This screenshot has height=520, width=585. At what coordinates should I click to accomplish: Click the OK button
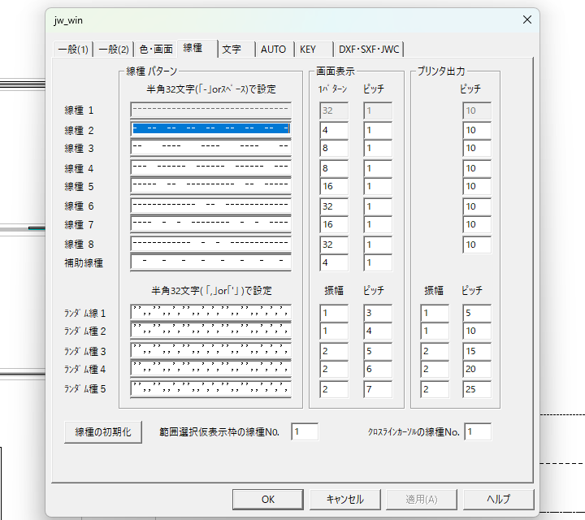click(x=268, y=500)
